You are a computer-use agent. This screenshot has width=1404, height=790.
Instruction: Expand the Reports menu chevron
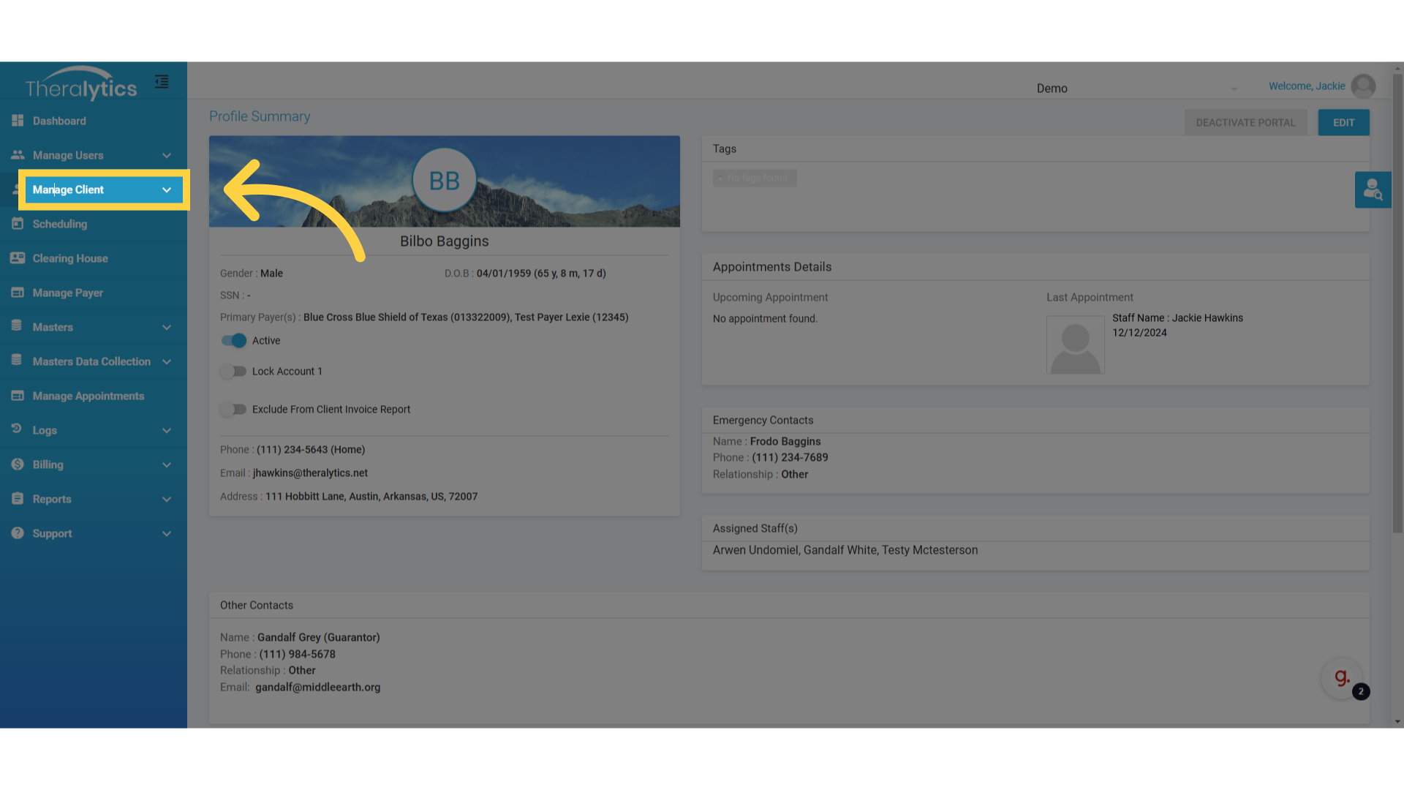[x=167, y=500]
